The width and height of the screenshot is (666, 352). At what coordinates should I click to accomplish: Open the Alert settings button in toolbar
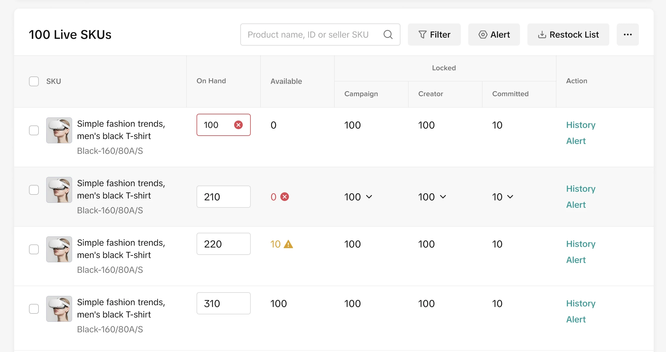click(494, 35)
